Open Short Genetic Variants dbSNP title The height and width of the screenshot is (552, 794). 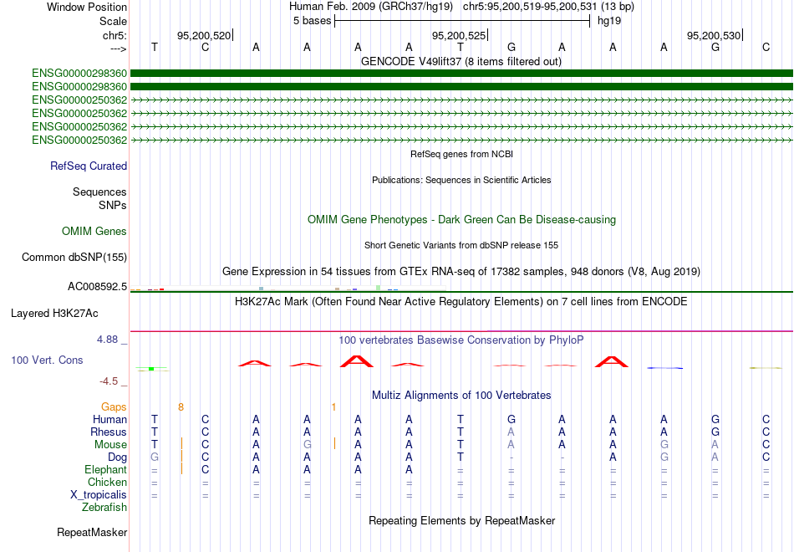[x=461, y=245]
